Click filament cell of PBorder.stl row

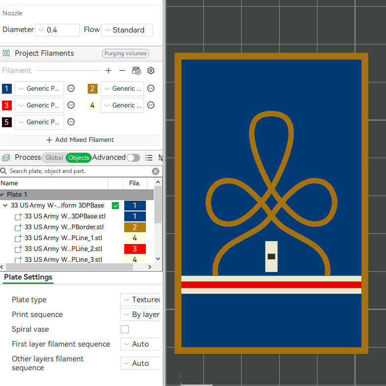pyautogui.click(x=135, y=227)
